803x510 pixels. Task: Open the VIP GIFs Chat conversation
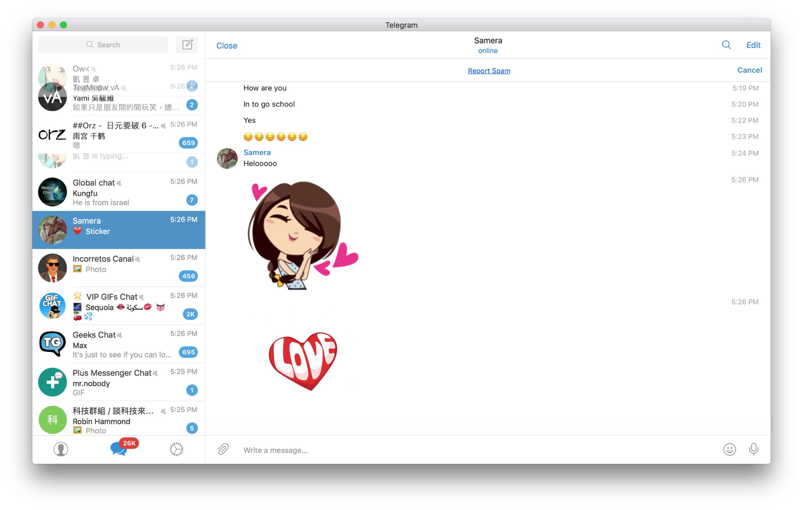coord(119,306)
